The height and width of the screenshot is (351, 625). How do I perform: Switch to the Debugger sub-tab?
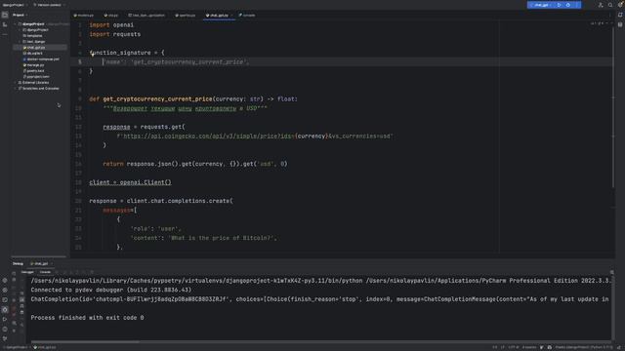pos(27,272)
